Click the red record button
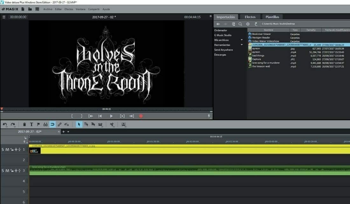 pyautogui.click(x=141, y=116)
